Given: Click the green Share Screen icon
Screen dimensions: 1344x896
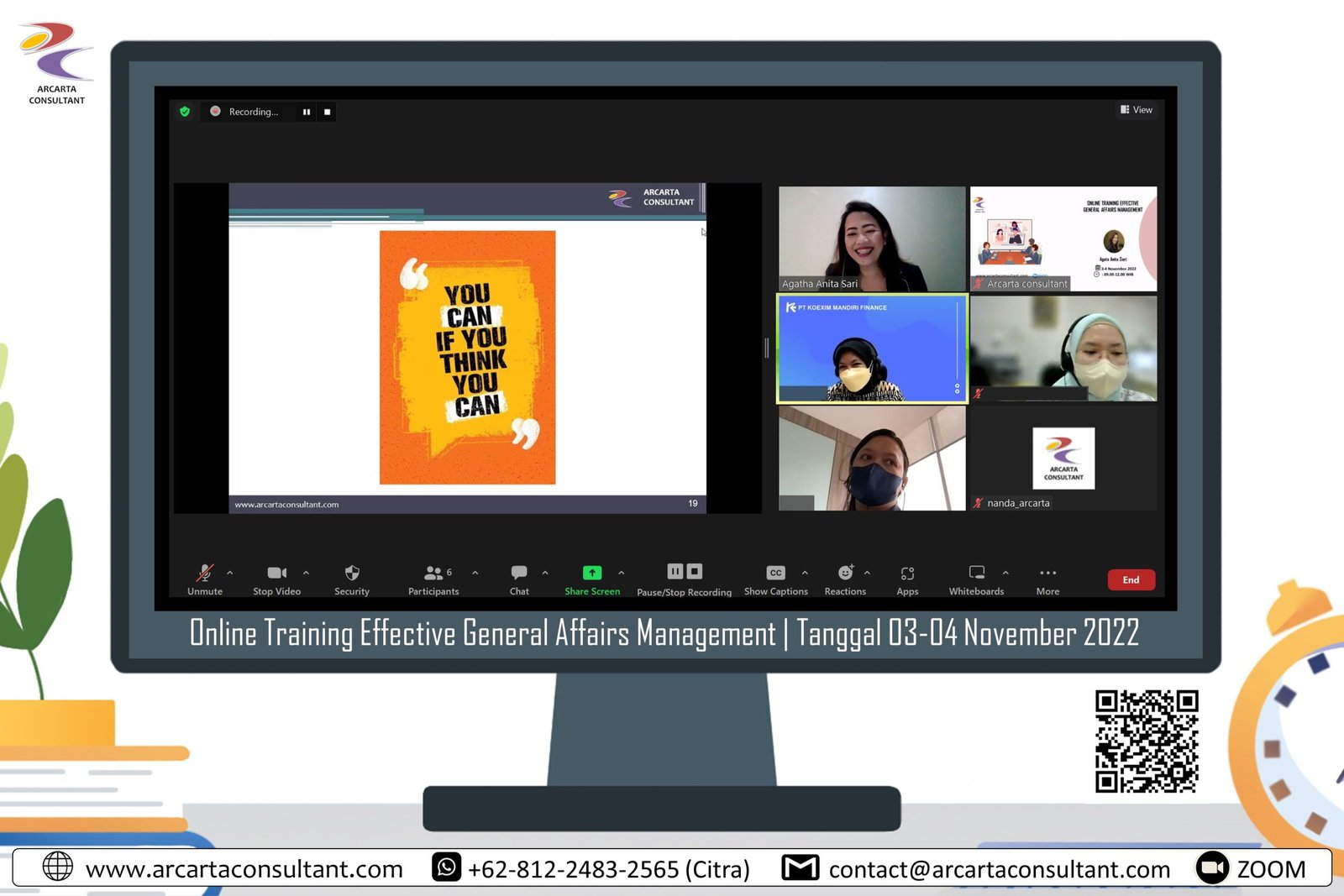Looking at the screenshot, I should pyautogui.click(x=592, y=574).
